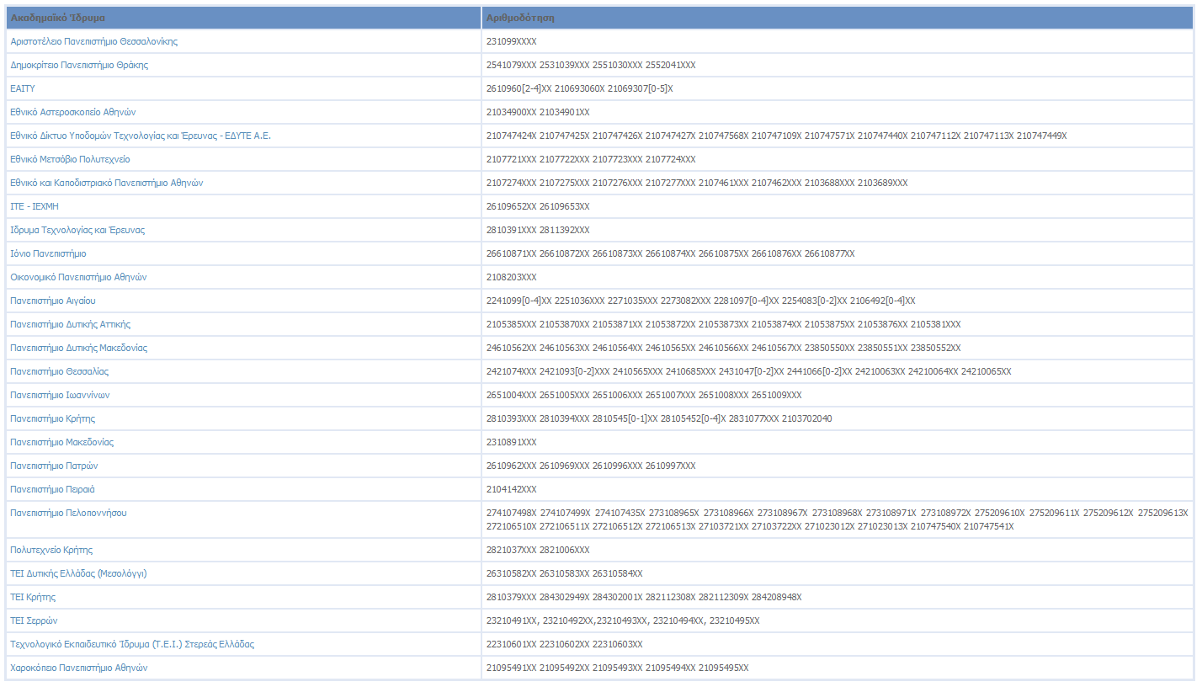Viewport: 1202px width, 687px height.
Task: Select numbering cell 2104142XXX
Action: [x=838, y=489]
